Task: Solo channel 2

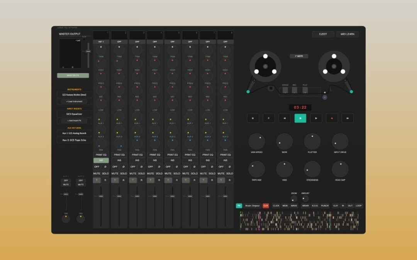Action: [x=124, y=173]
